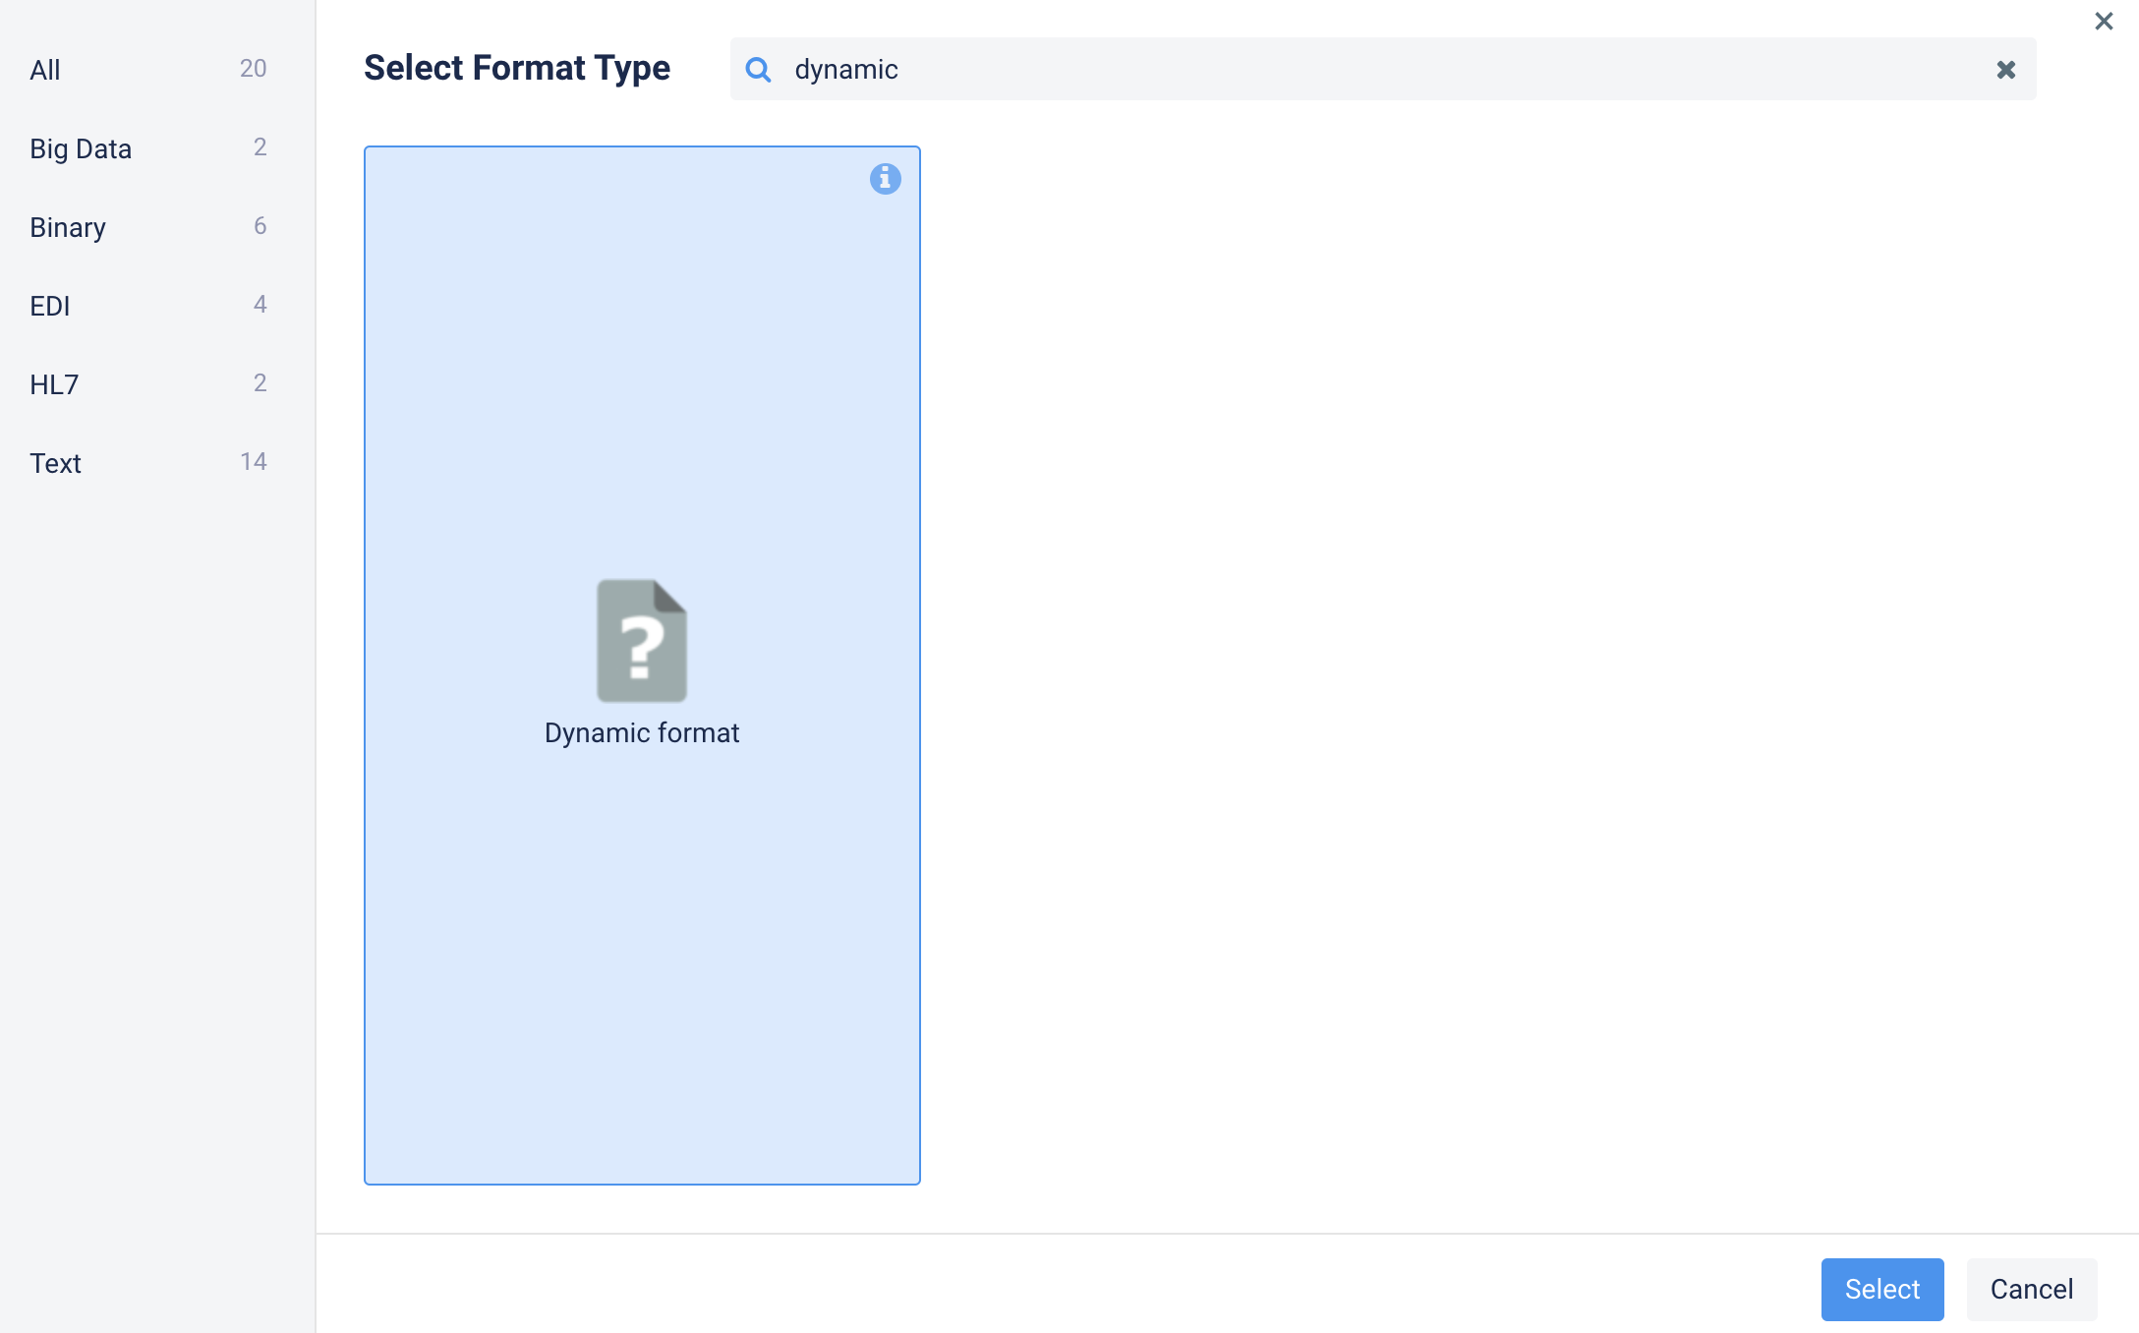Viewport: 2139px width, 1333px height.
Task: Click the 'Dynamic format' label
Action: pyautogui.click(x=642, y=733)
